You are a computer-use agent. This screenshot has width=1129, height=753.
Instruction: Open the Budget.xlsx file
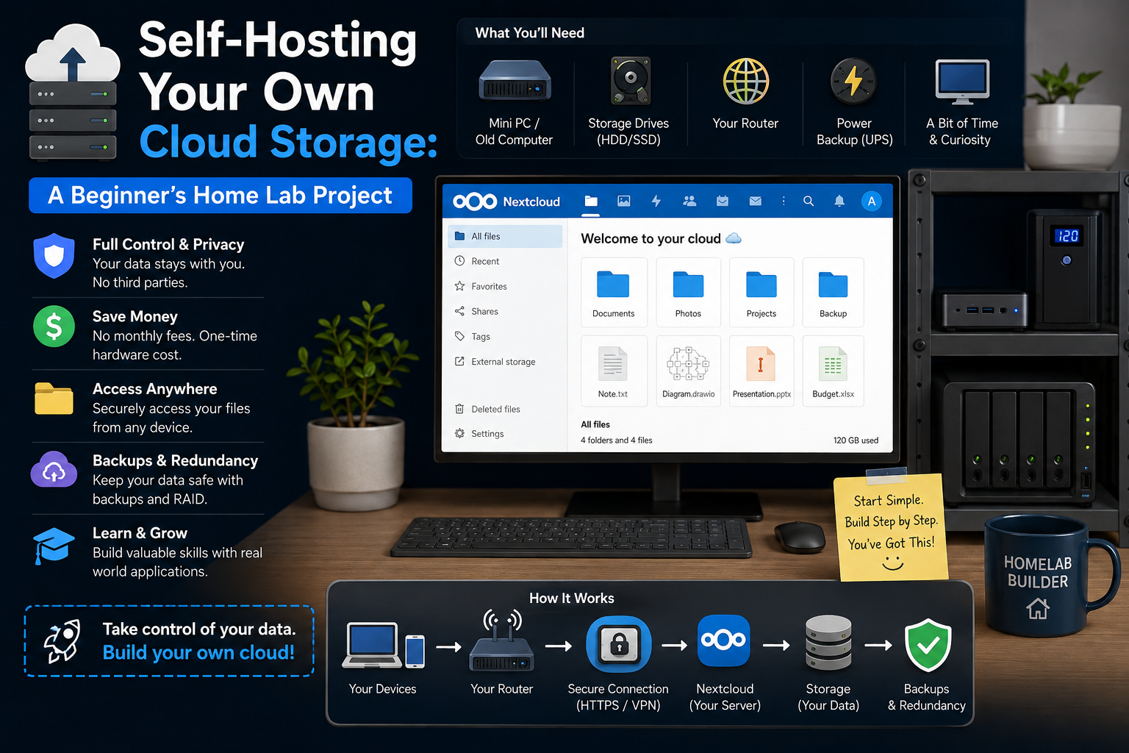click(x=833, y=371)
